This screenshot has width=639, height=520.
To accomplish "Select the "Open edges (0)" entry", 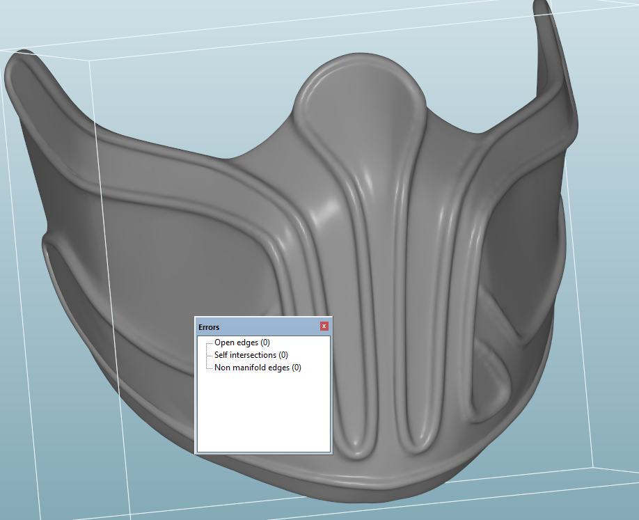I will tap(242, 342).
